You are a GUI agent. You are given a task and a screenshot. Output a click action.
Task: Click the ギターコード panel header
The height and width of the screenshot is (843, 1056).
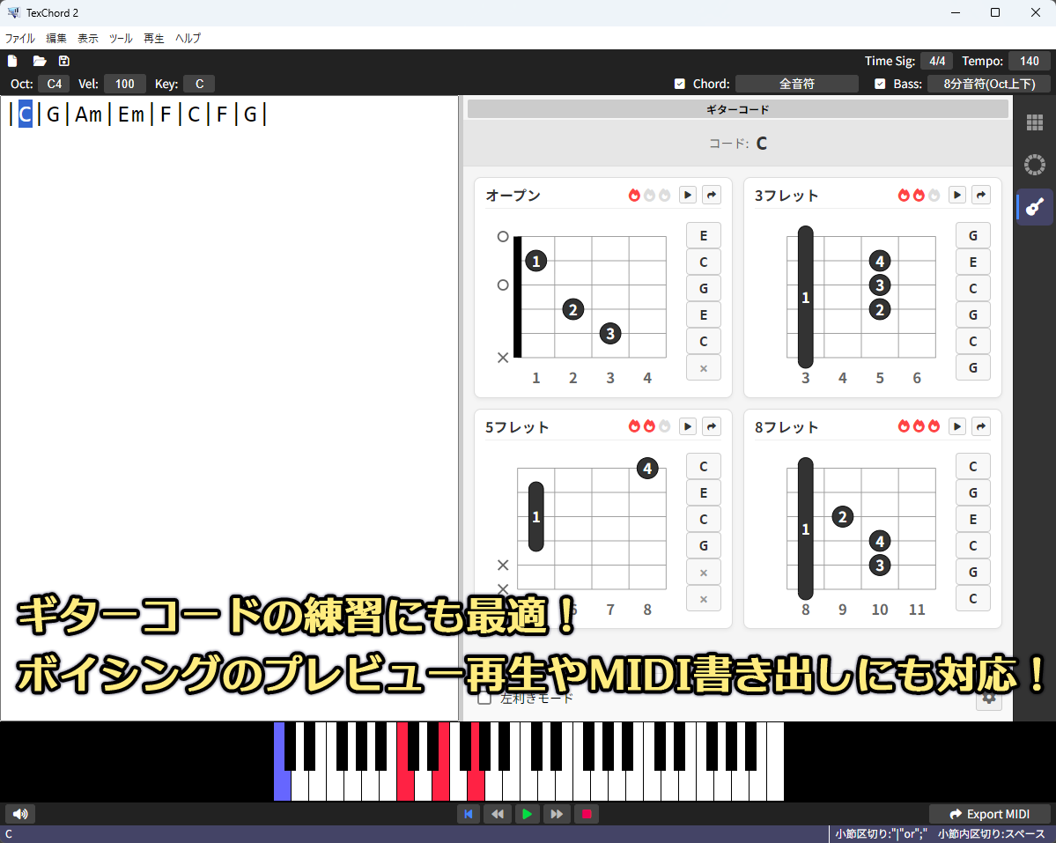point(737,109)
